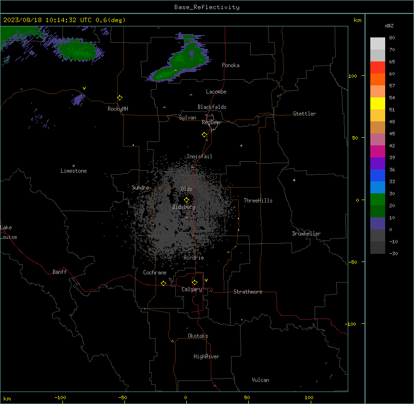The width and height of the screenshot is (414, 404).
Task: Select the Ponoka city label
Action: pos(231,65)
